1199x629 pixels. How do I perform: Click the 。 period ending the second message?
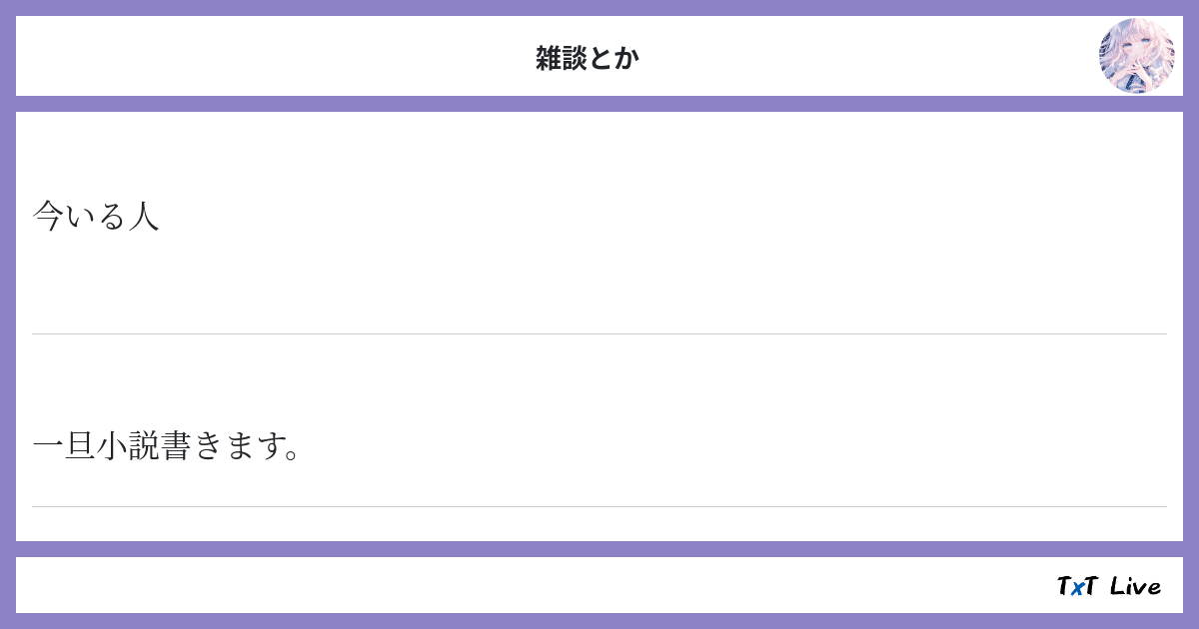point(293,451)
